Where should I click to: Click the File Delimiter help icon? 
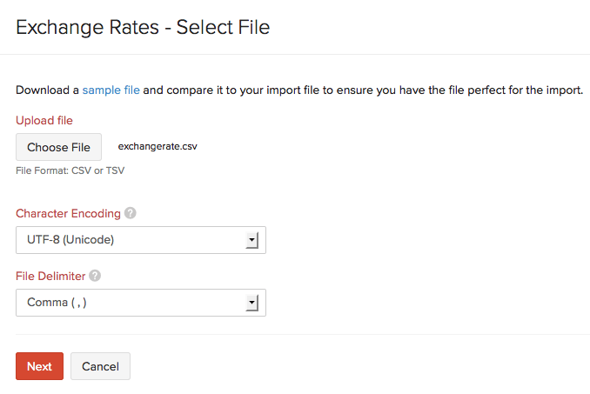pos(95,276)
